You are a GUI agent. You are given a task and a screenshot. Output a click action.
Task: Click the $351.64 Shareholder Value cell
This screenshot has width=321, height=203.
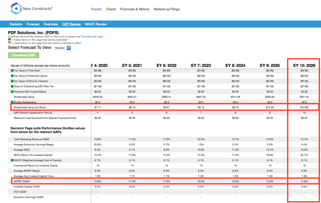click(304, 97)
